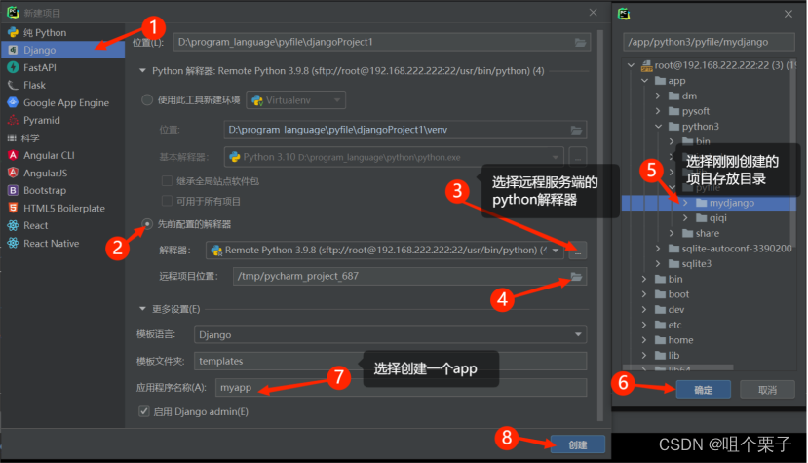
Task: Select 科学 (Scientific) project type
Action: (x=63, y=137)
